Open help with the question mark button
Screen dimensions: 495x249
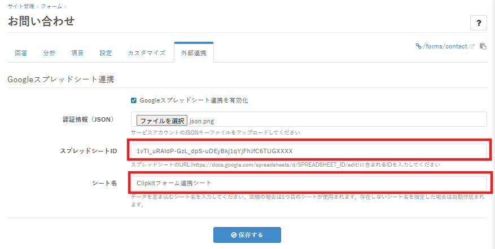coord(478,23)
